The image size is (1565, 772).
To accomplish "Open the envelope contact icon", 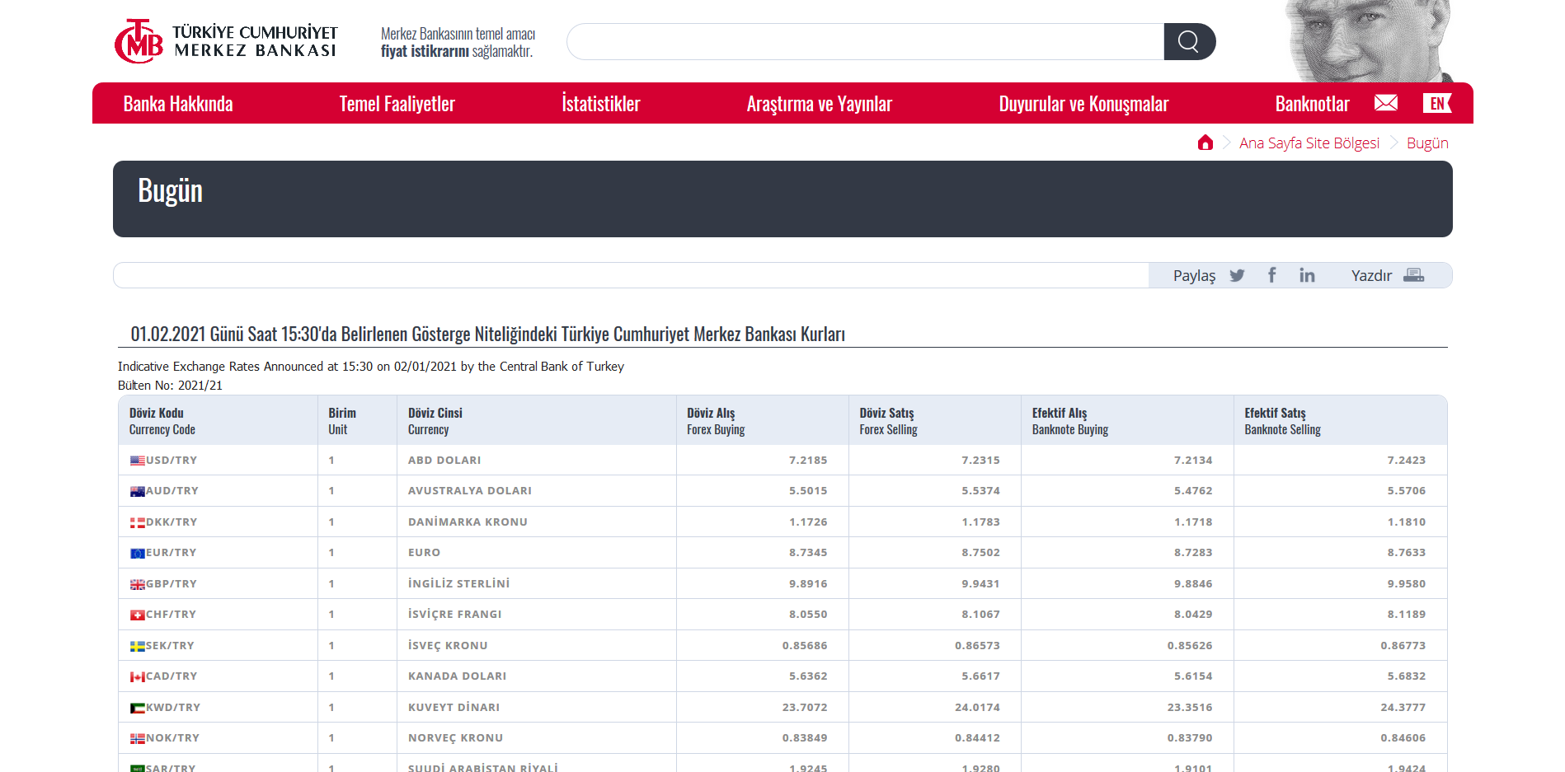I will point(1385,103).
